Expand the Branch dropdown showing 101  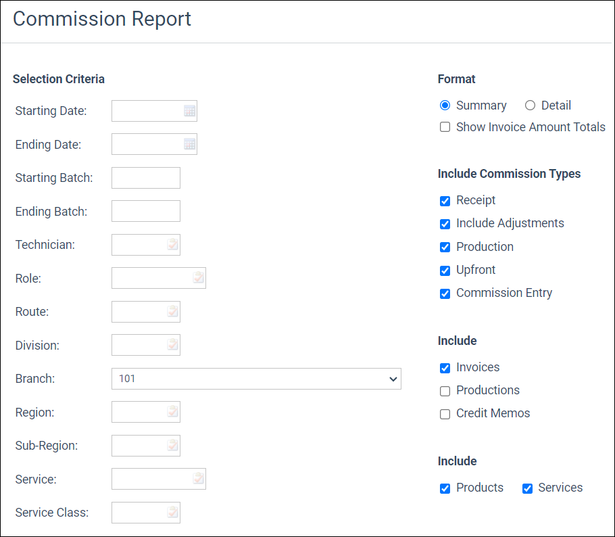point(256,379)
